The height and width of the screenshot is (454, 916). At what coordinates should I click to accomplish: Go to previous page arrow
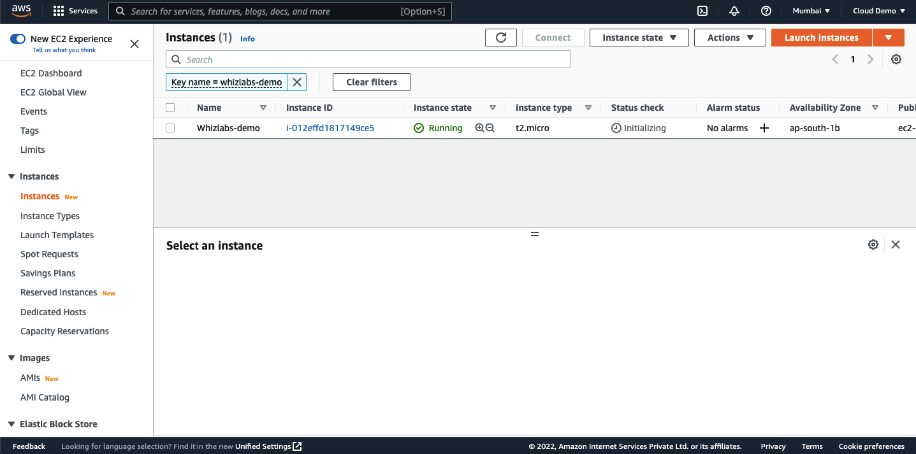coord(835,59)
